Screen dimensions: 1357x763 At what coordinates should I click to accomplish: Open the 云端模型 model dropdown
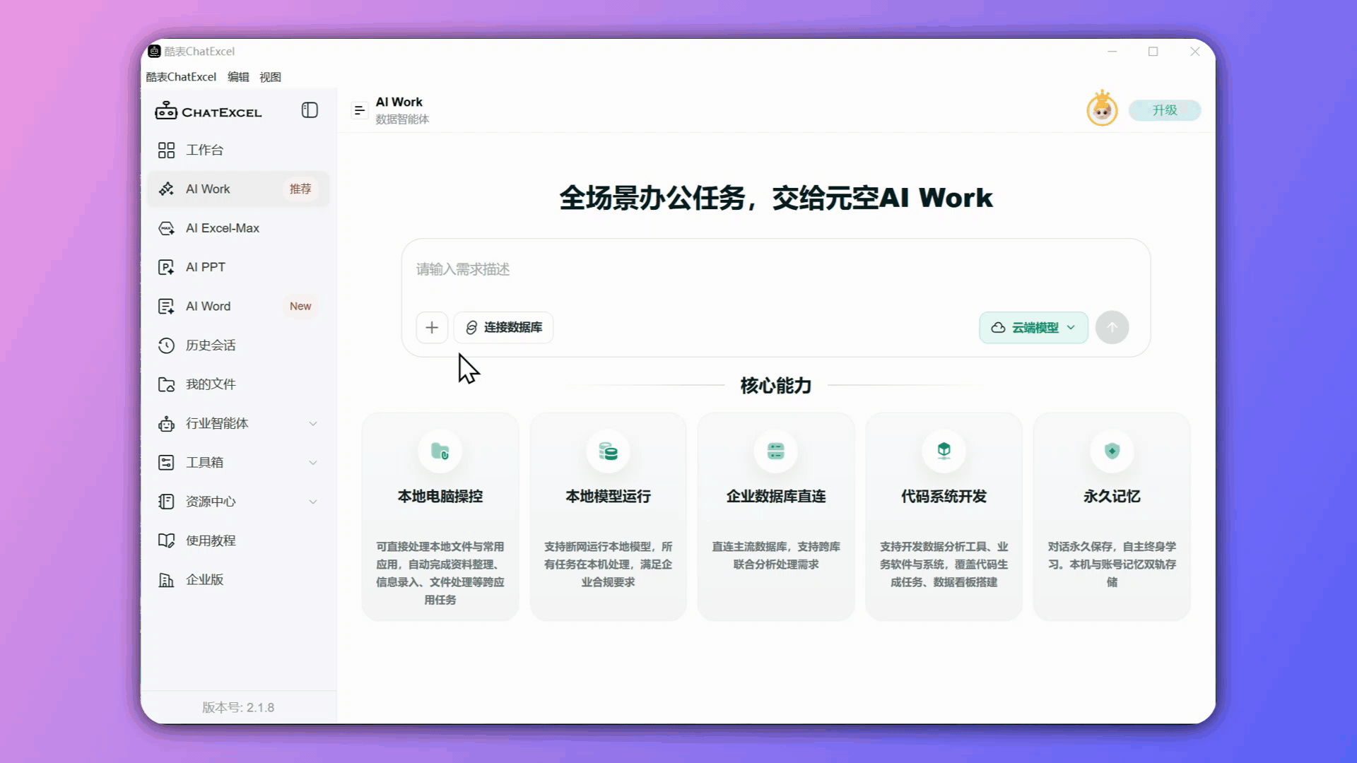tap(1033, 328)
